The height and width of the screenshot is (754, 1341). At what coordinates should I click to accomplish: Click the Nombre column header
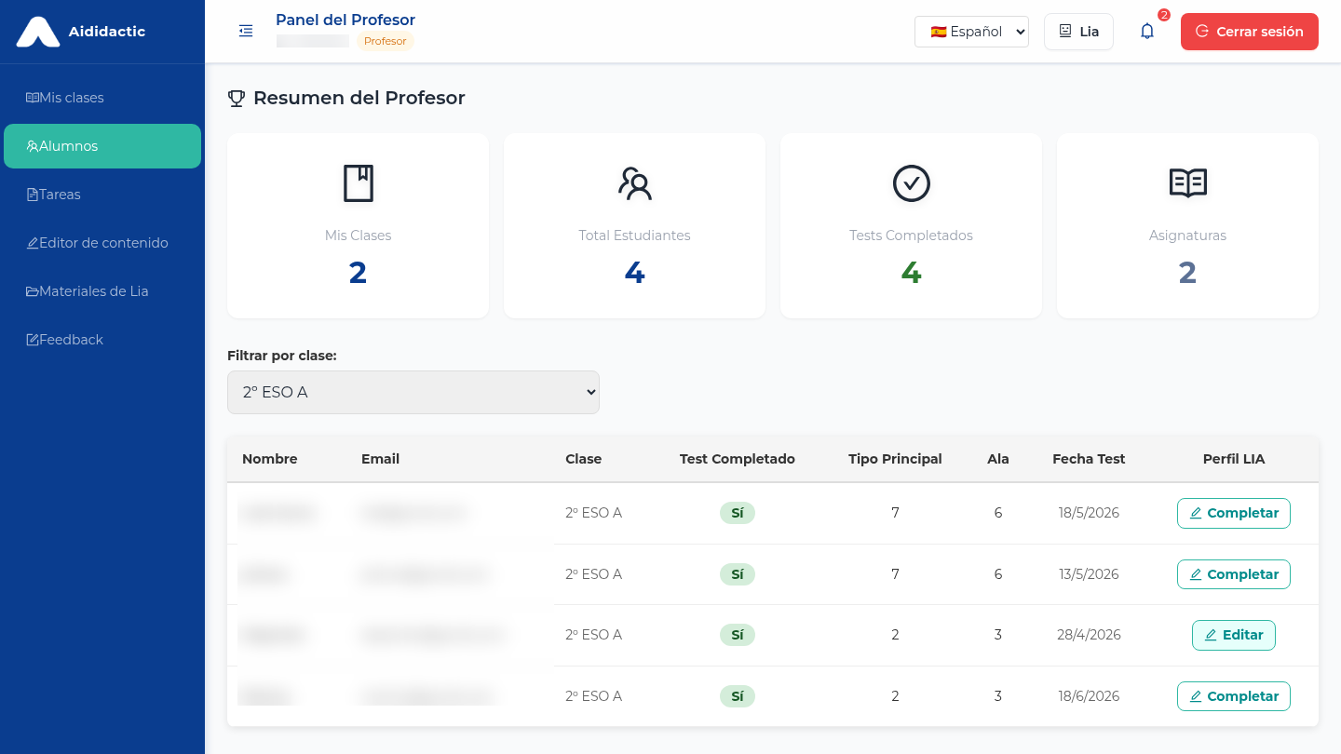(x=270, y=459)
